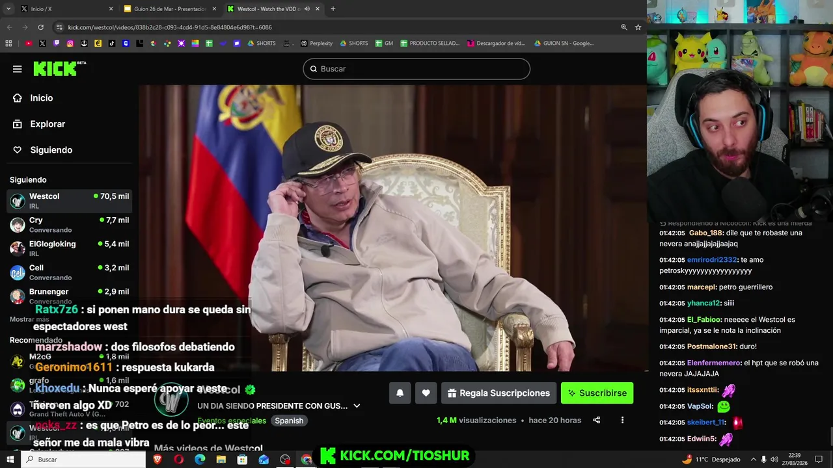Open Microsoft Store from the taskbar
The image size is (833, 468).
(x=242, y=460)
